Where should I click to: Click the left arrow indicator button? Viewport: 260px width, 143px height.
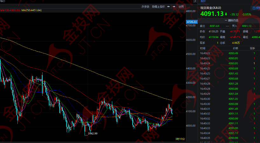pos(168,7)
